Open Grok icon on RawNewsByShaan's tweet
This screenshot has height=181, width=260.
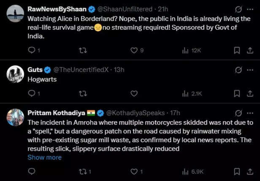pyautogui.click(x=238, y=9)
